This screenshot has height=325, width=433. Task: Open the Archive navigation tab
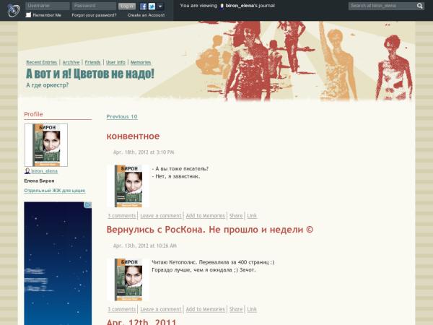(x=71, y=63)
